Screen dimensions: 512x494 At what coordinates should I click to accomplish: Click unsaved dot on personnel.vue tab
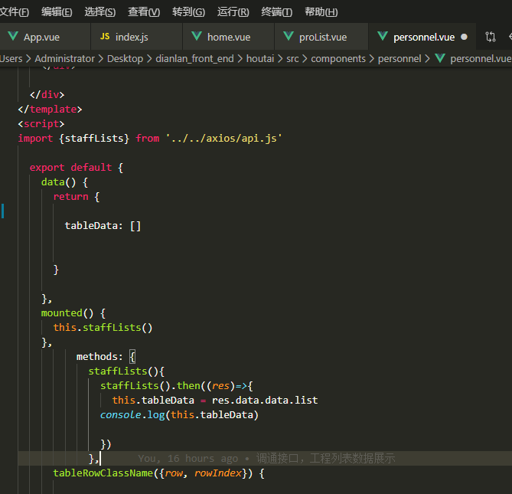[464, 37]
